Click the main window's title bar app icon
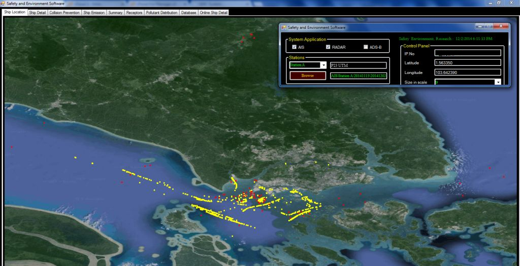Screen dimensions: 520x266 pos(3,3)
